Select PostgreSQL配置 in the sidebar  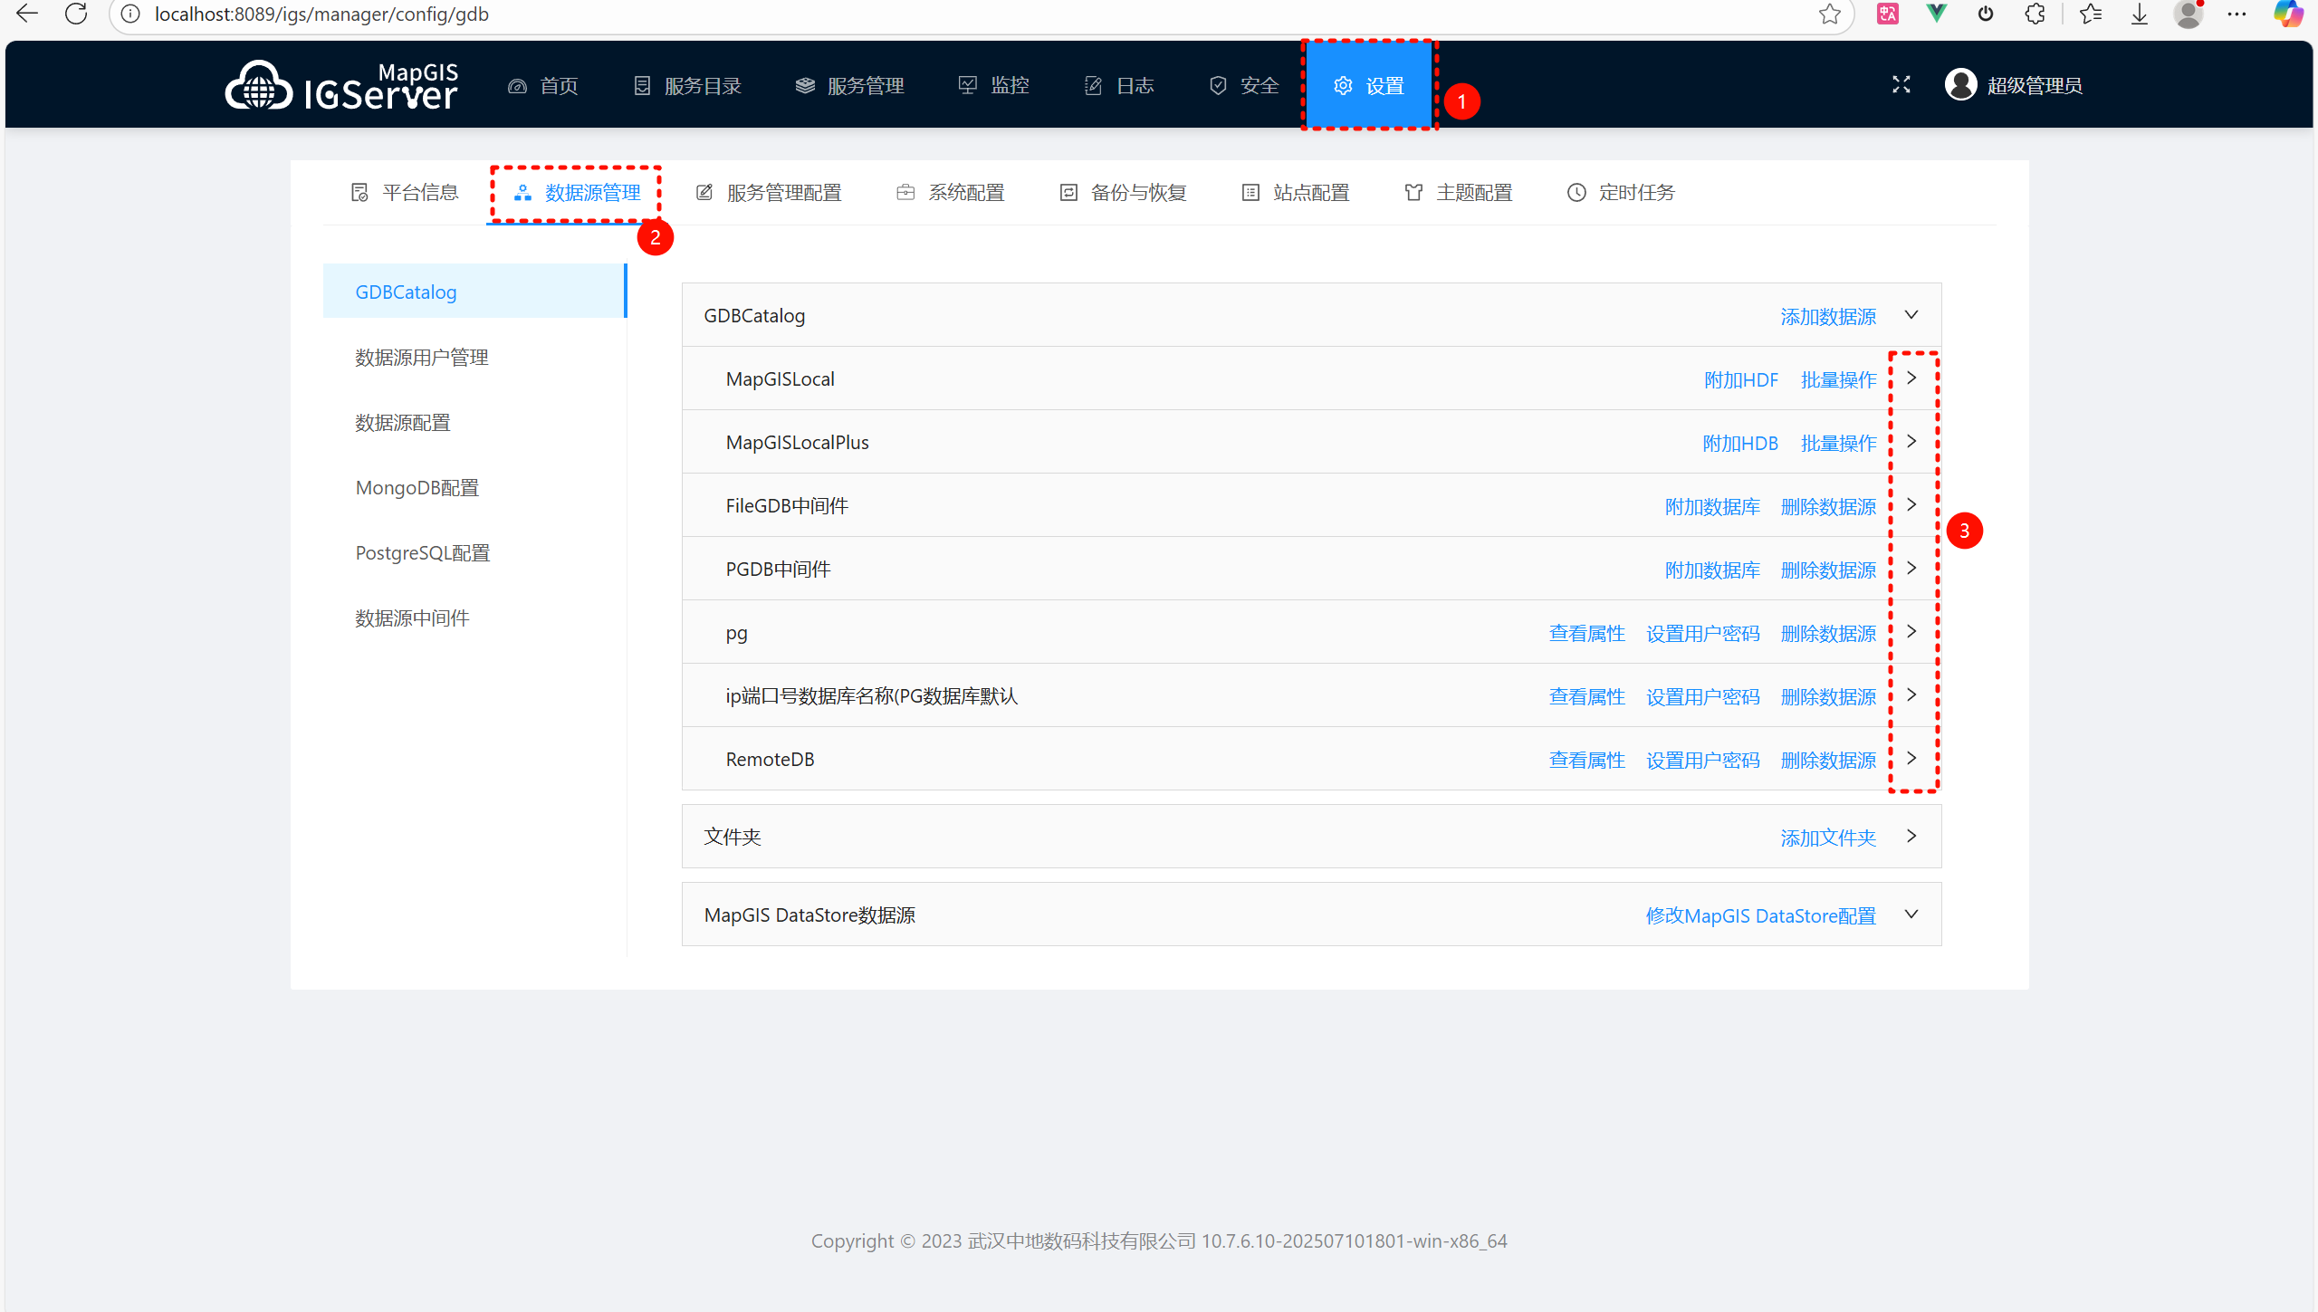coord(422,553)
